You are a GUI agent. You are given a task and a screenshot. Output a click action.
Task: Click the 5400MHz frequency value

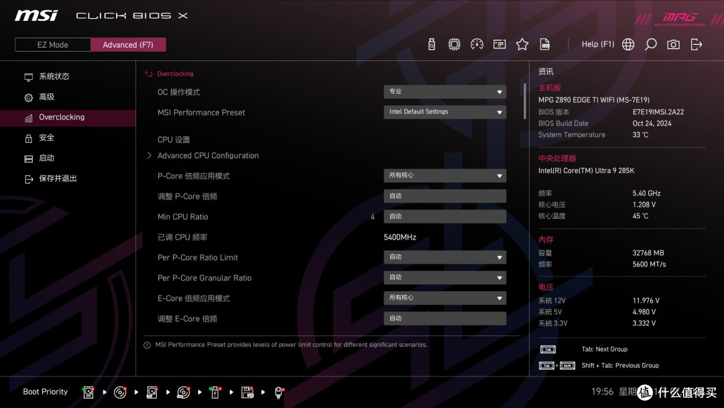click(400, 237)
